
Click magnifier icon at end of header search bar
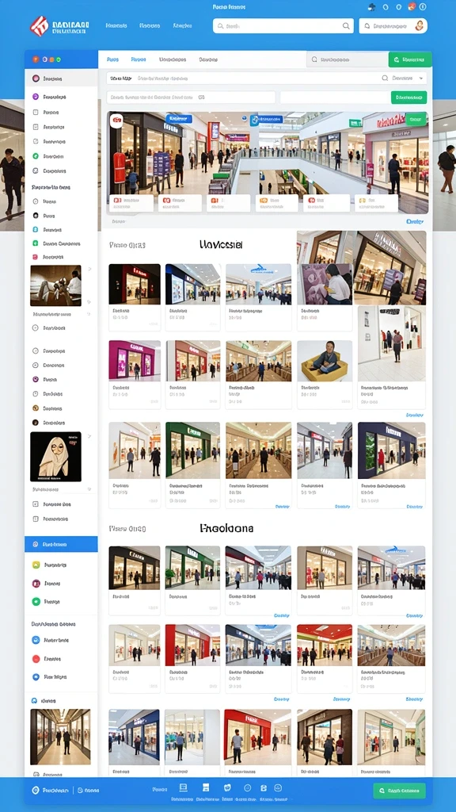click(x=346, y=26)
